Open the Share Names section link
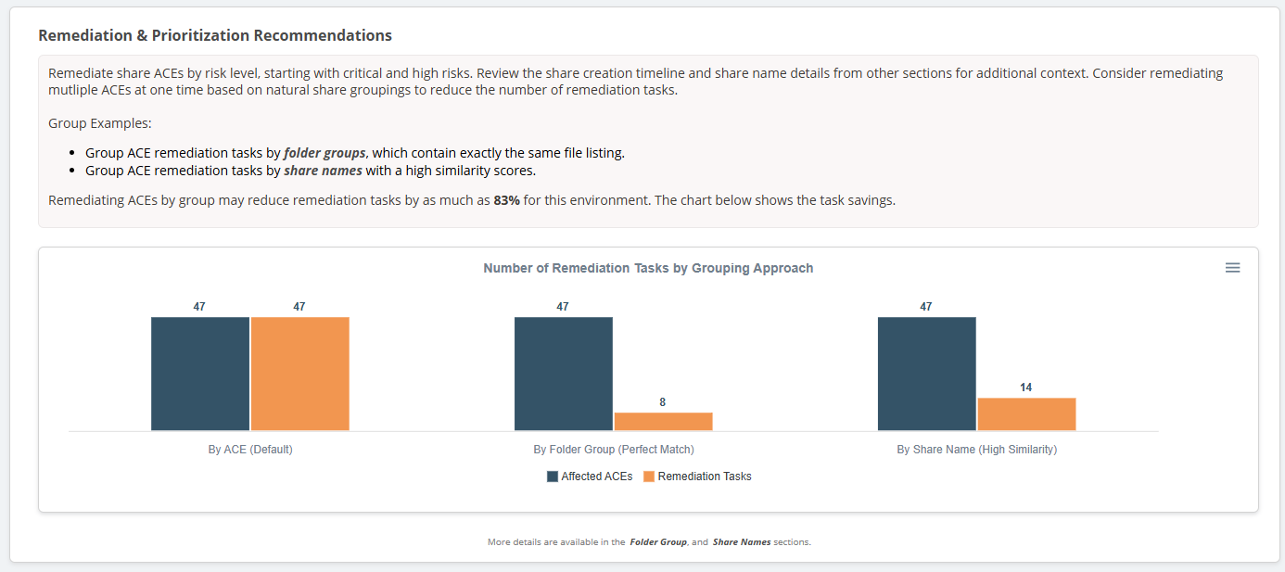This screenshot has height=572, width=1285. coord(742,542)
